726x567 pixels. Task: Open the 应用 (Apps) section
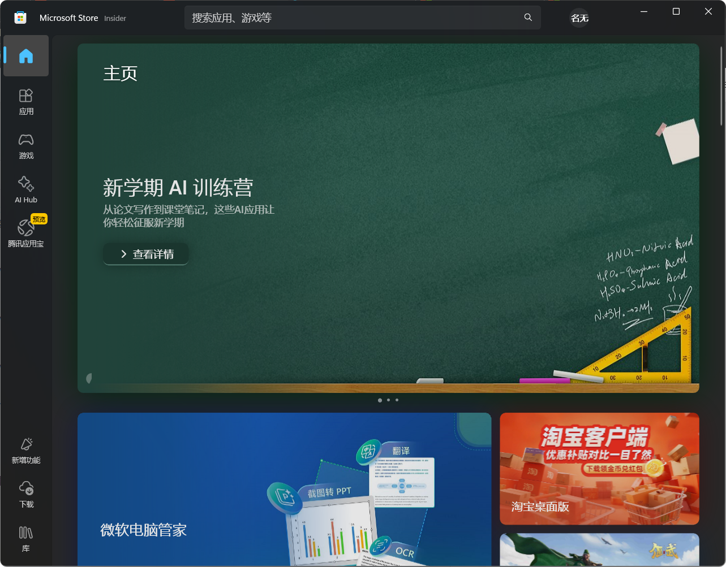pyautogui.click(x=26, y=102)
